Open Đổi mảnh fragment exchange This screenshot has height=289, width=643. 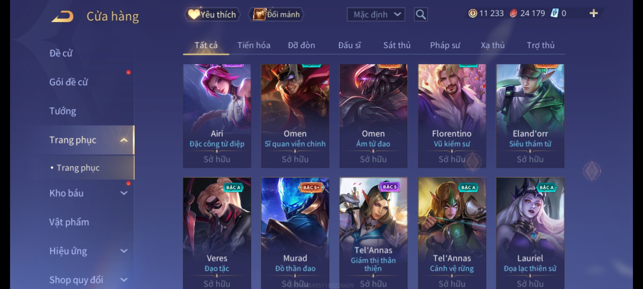(276, 14)
